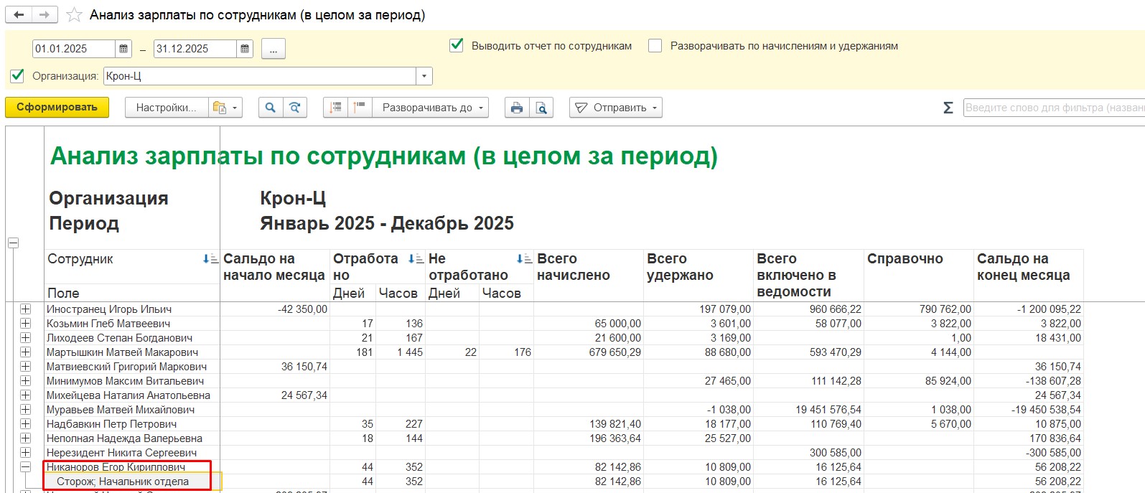The height and width of the screenshot is (493, 1145).
Task: Collapse row Никаноров Егор Кириллович
Action: [x=26, y=467]
